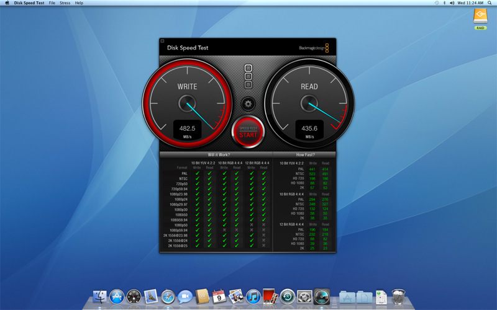Open Safari compass icon in Dock
The width and height of the screenshot is (497, 310).
(x=168, y=296)
